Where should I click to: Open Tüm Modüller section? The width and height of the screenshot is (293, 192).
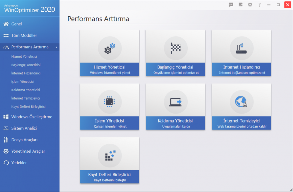(24, 35)
